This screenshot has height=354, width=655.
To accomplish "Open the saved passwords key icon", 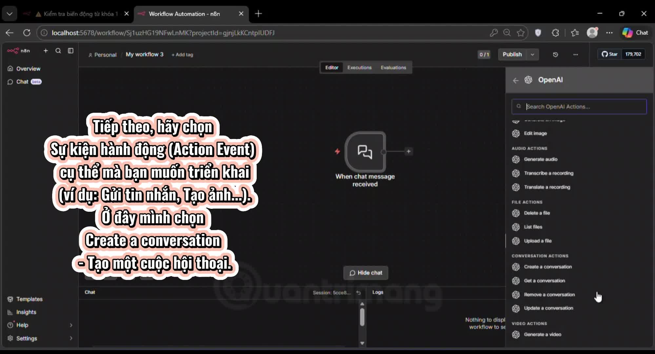I will pyautogui.click(x=493, y=33).
